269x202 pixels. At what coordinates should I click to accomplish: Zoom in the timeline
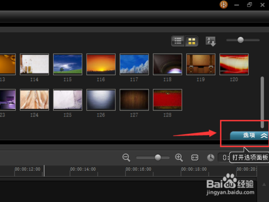(x=179, y=157)
